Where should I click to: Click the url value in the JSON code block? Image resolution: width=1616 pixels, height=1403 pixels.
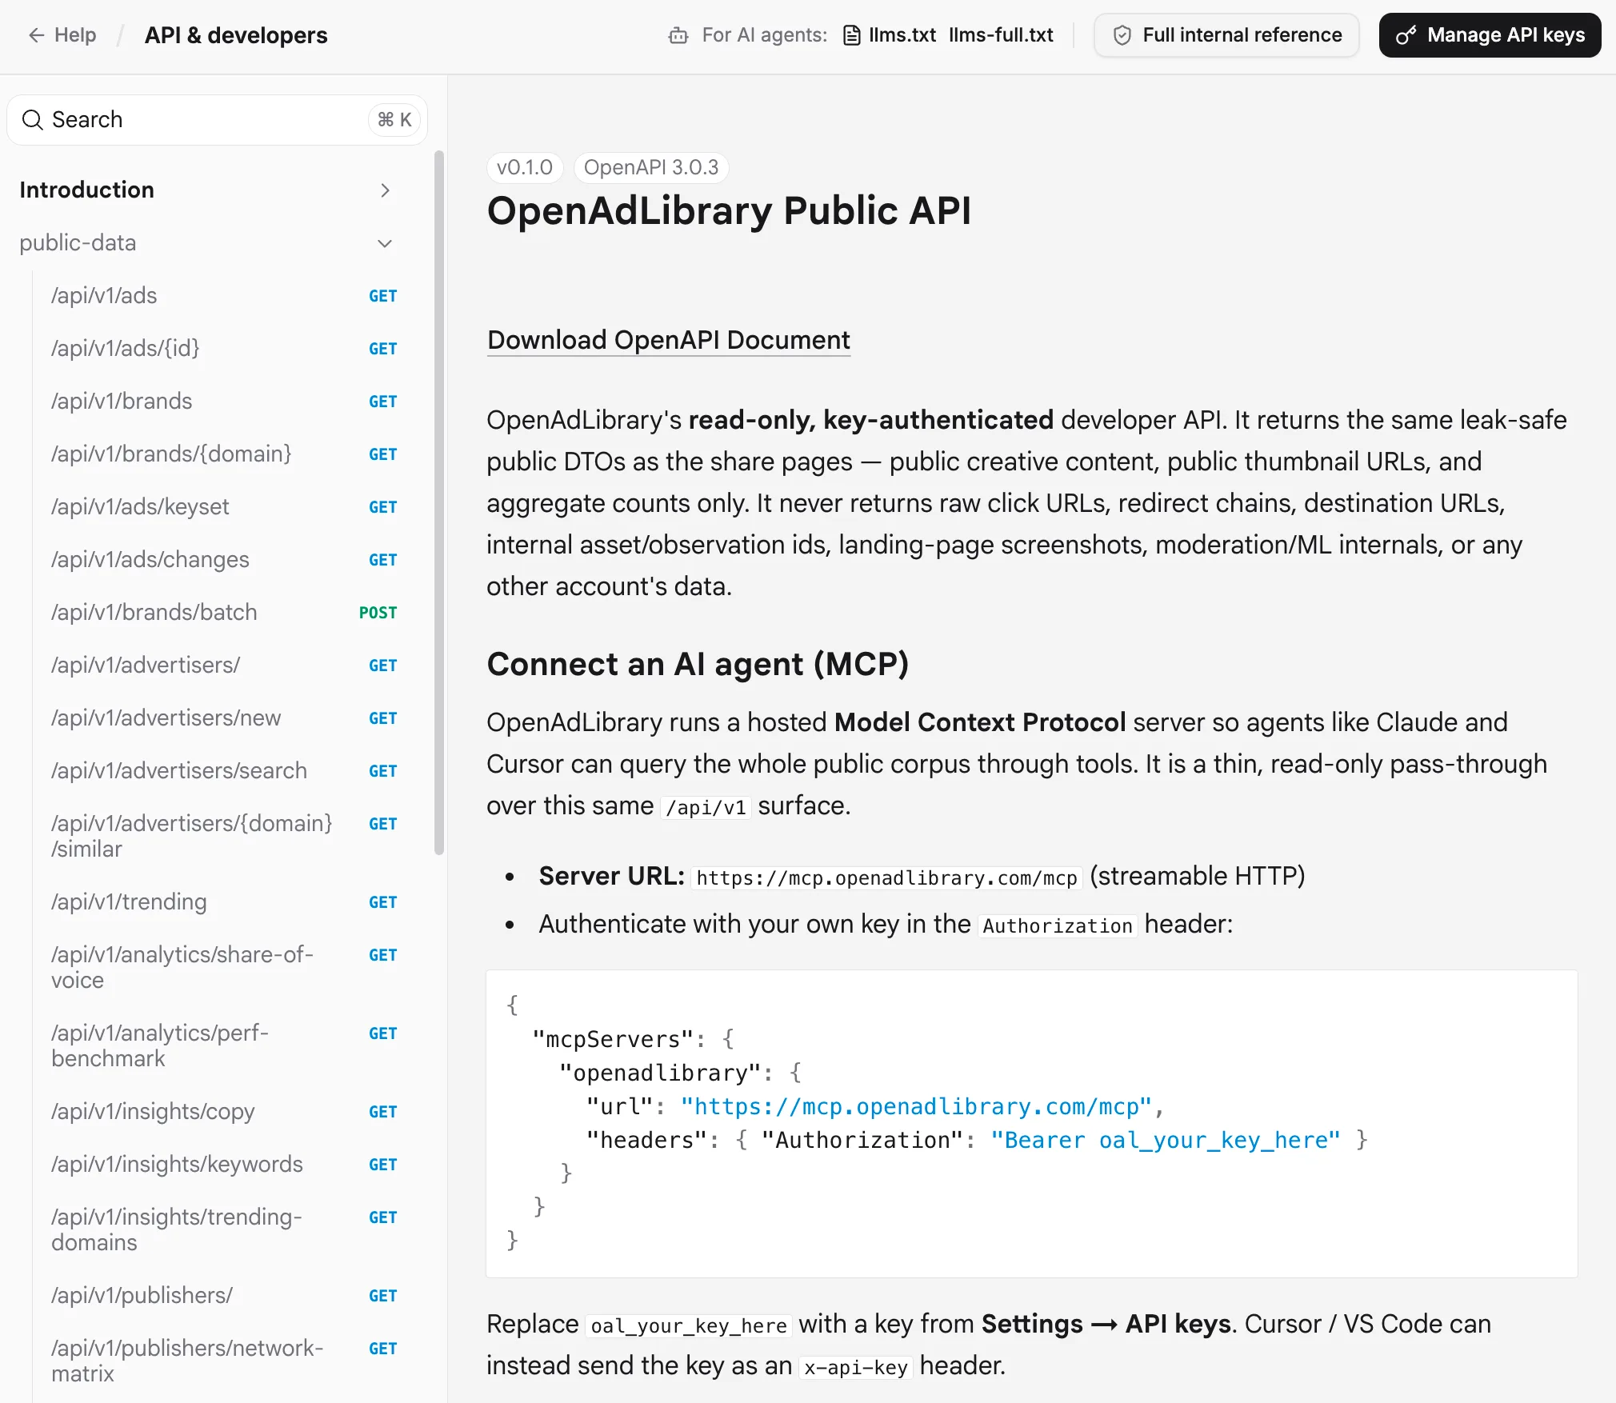[916, 1107]
